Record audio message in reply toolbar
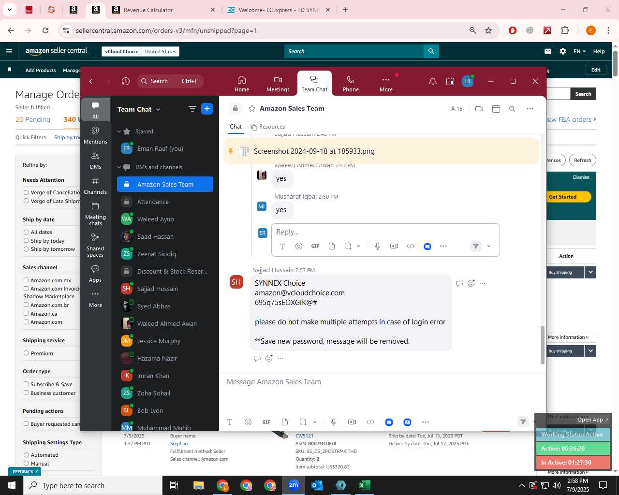This screenshot has height=495, width=619. click(378, 246)
